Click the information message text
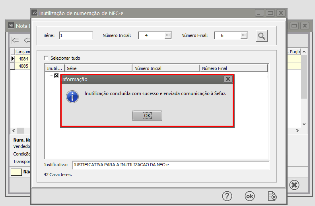 [156, 93]
